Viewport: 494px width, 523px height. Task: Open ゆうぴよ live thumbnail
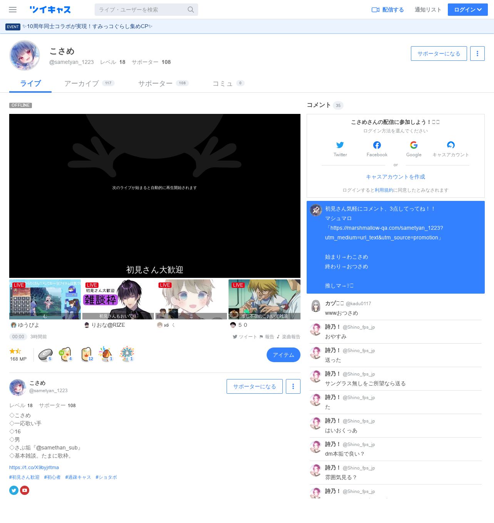(x=45, y=299)
